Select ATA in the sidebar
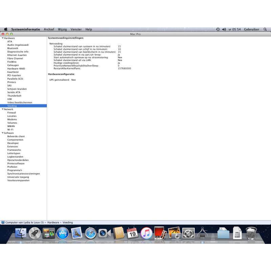The height and width of the screenshot is (271, 271). (x=10, y=41)
